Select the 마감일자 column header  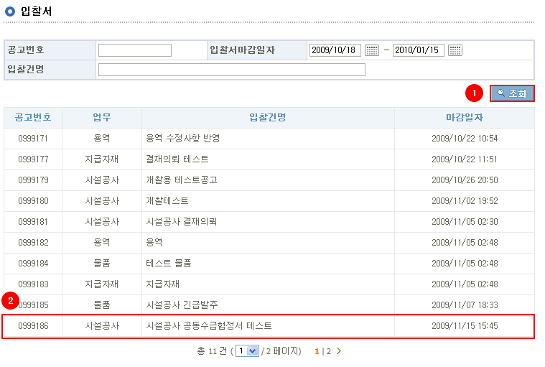click(x=465, y=118)
